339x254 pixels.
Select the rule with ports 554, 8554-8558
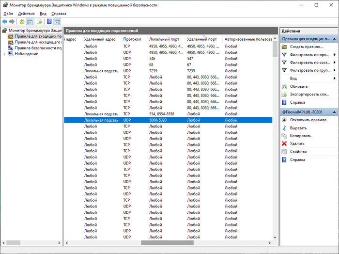168,114
